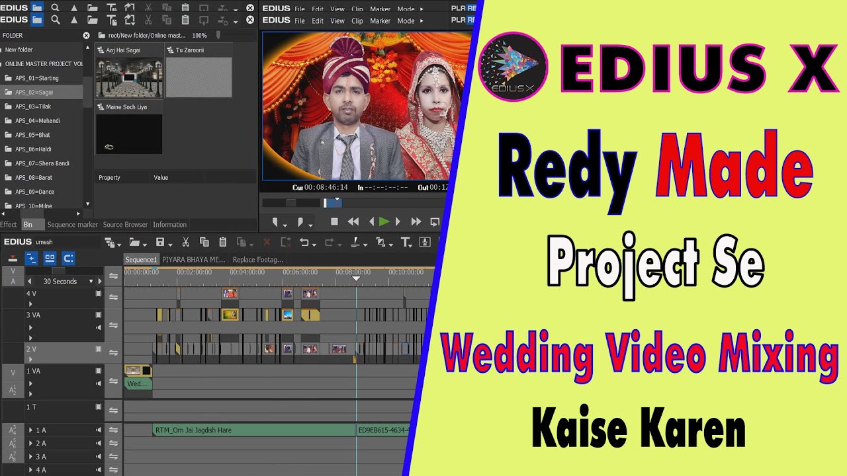Viewport: 847px width, 476px height.
Task: Toggle sync-lock on the 4 V track
Action: coord(113,297)
